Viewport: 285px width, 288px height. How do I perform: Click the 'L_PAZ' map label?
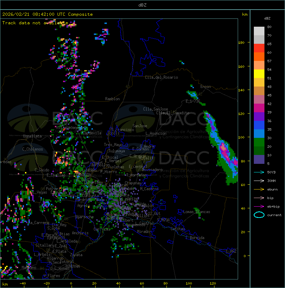(x=231, y=251)
